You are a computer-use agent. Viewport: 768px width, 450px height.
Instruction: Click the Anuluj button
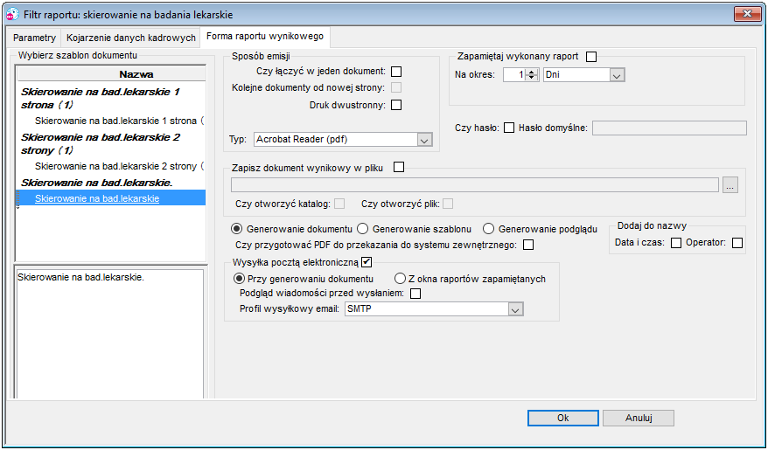pyautogui.click(x=639, y=418)
